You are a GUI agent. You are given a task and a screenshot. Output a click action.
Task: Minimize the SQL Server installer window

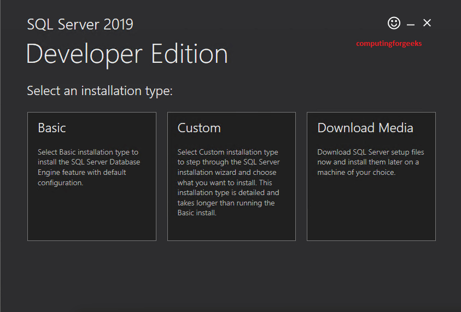(x=411, y=25)
